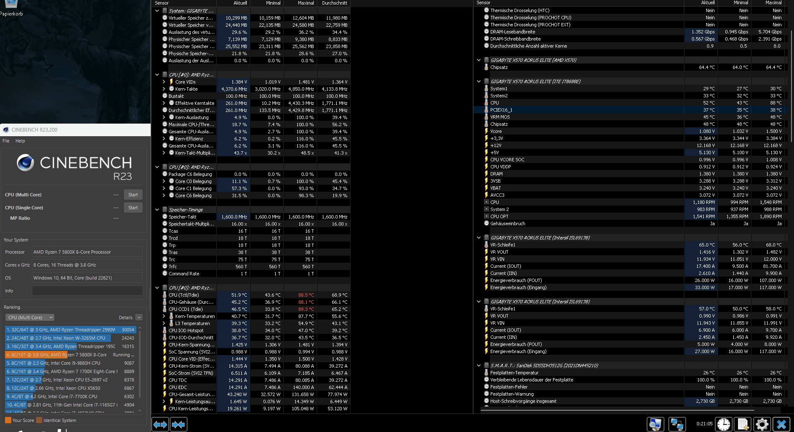Click into the Info input field
The width and height of the screenshot is (794, 432).
point(87,291)
